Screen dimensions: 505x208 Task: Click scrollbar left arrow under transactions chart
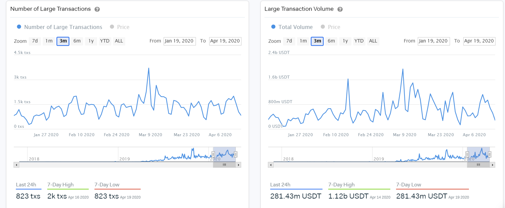(17, 165)
